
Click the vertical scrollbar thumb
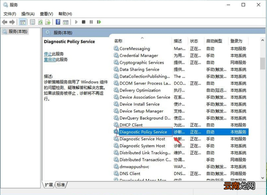coord(262,63)
